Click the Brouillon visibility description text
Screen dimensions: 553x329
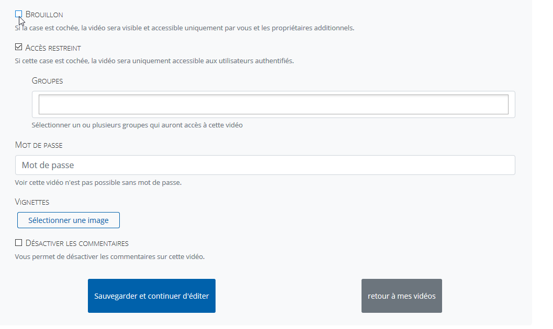pyautogui.click(x=185, y=28)
